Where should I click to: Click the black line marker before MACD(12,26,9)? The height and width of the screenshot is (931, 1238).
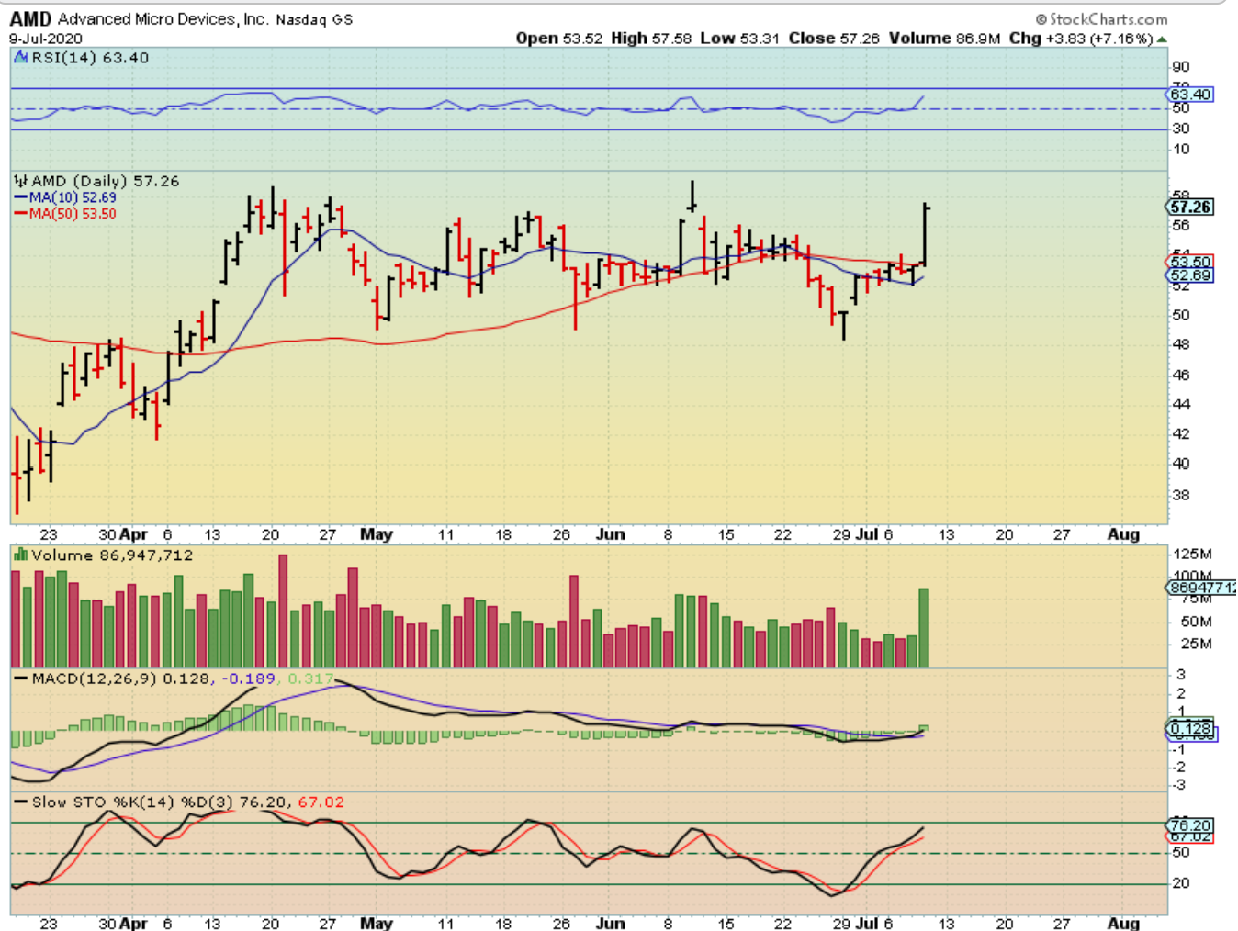pyautogui.click(x=20, y=679)
